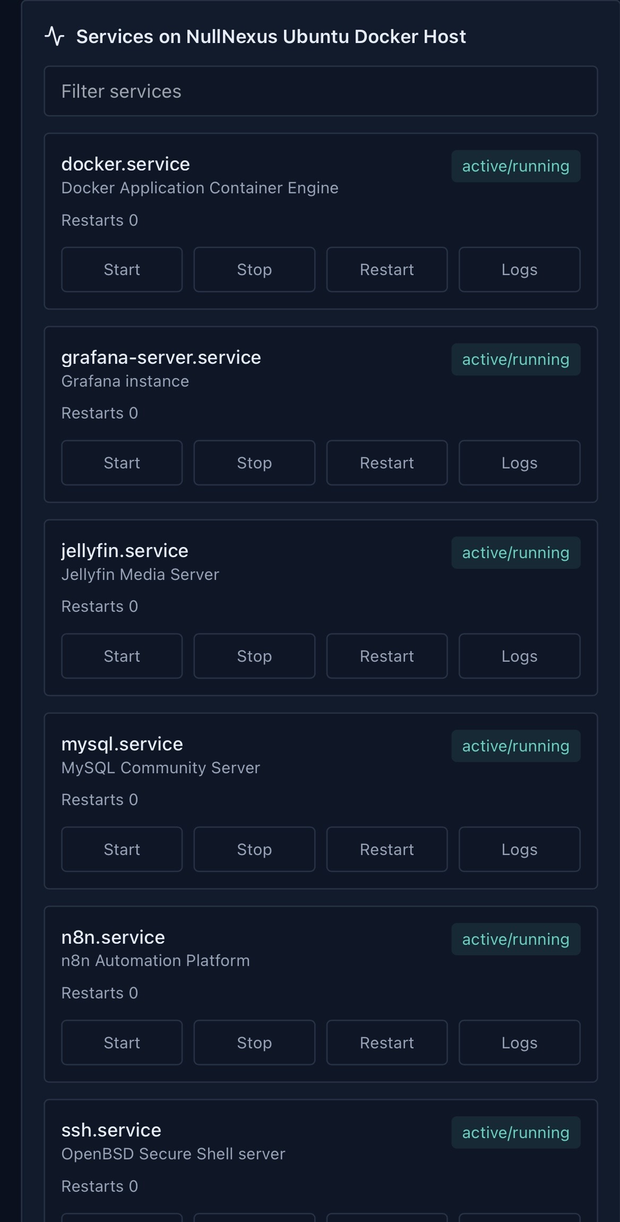The image size is (620, 1222).
Task: Start the mysql.service
Action: click(122, 849)
